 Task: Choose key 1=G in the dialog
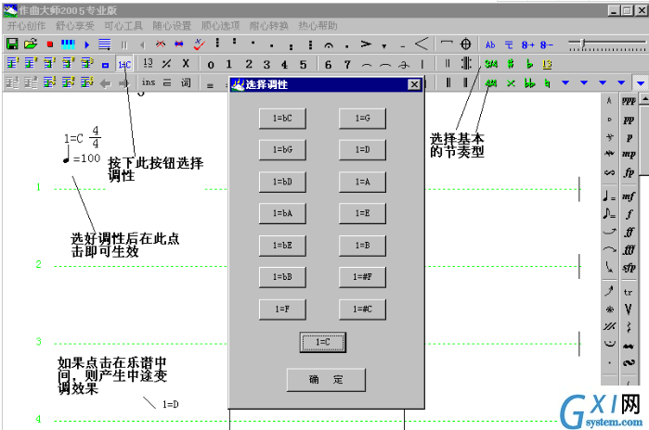point(362,118)
